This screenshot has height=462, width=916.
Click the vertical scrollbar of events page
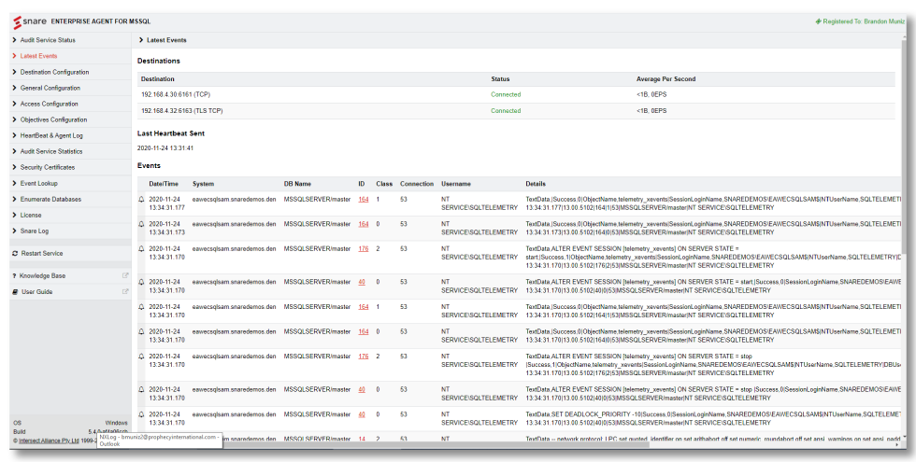[x=905, y=146]
